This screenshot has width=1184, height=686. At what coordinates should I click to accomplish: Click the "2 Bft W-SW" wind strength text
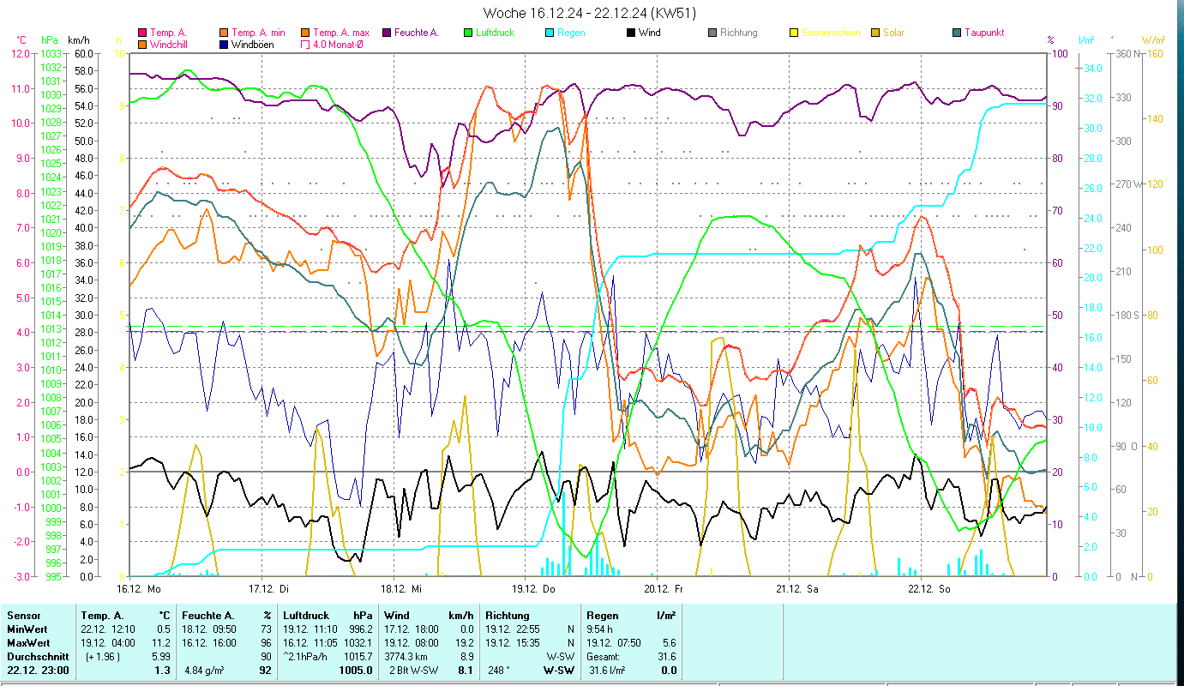click(x=412, y=671)
